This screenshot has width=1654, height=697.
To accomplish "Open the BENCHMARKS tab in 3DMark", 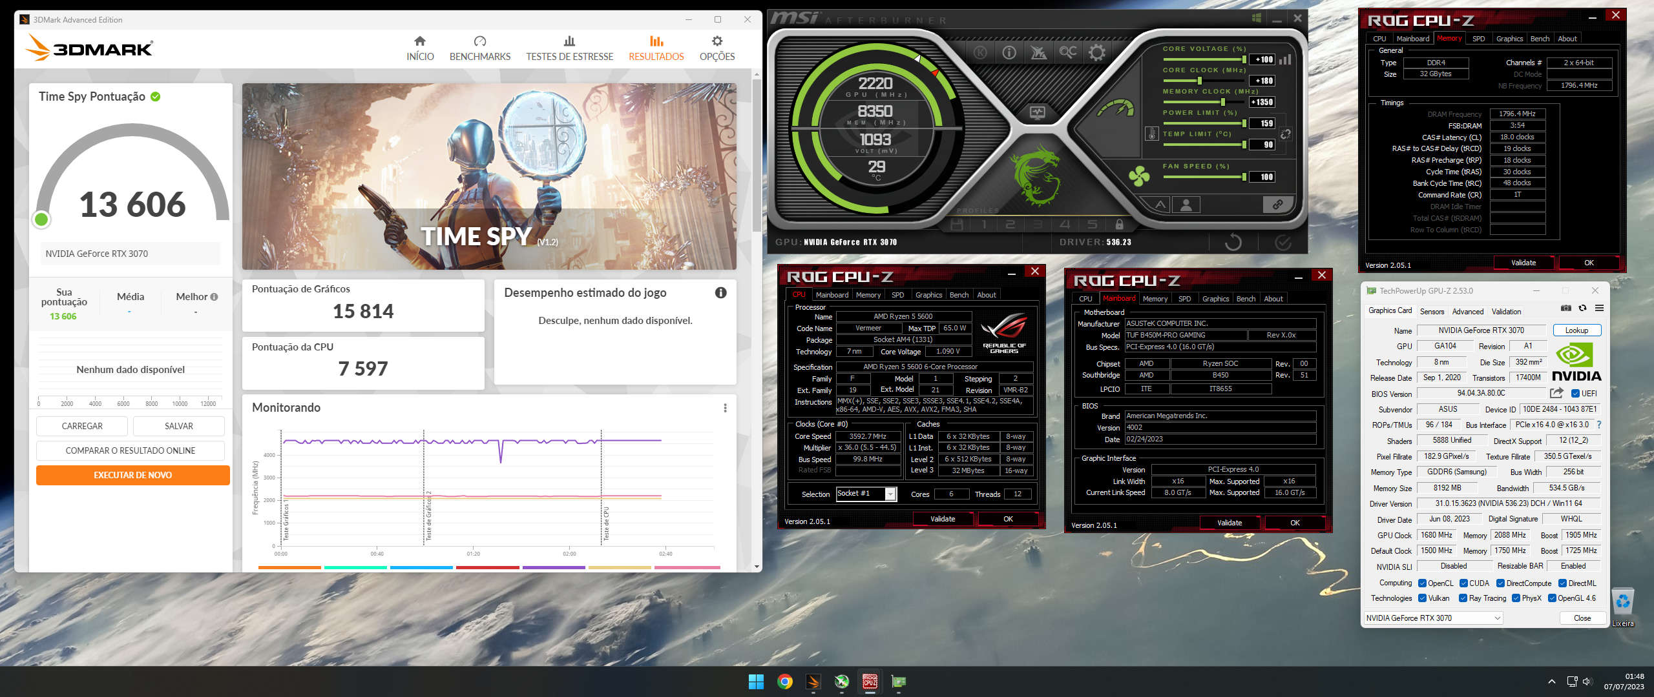I will (480, 49).
